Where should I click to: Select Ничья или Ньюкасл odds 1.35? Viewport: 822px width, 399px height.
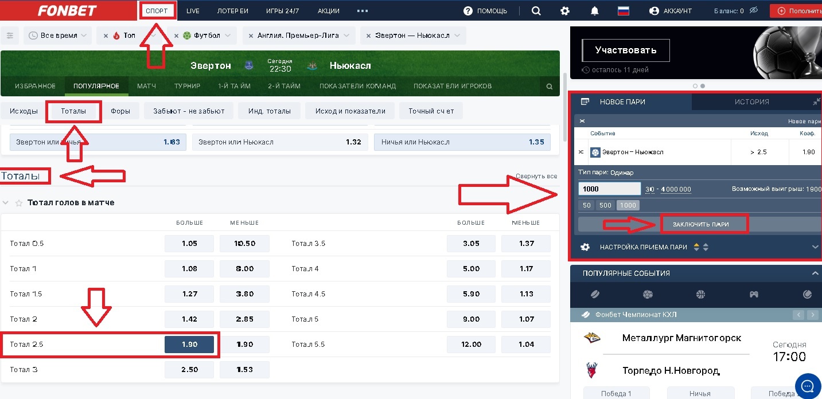(x=462, y=142)
